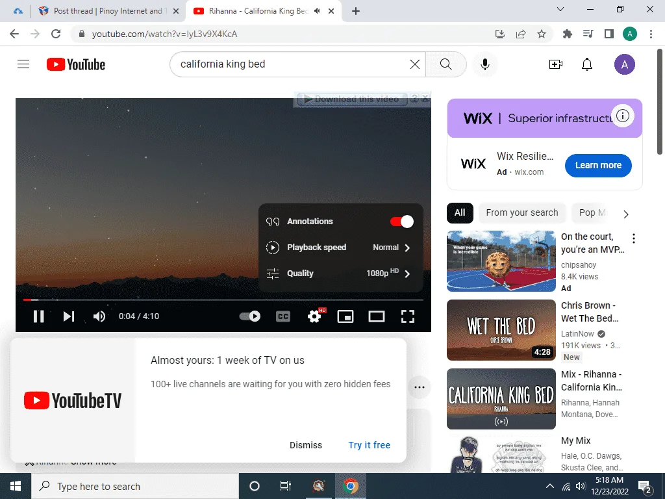The height and width of the screenshot is (499, 665).
Task: Open the Wix ad info icon
Action: pos(623,116)
